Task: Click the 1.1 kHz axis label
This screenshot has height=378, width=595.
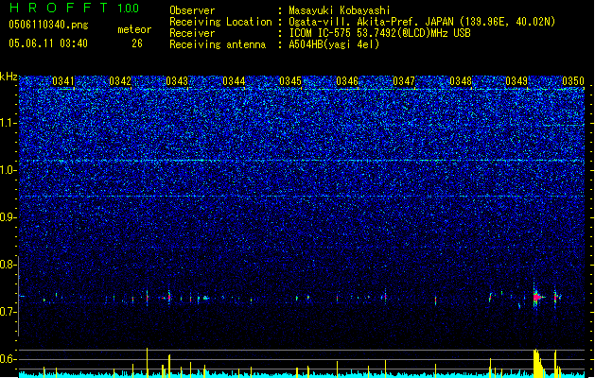Action: click(9, 123)
